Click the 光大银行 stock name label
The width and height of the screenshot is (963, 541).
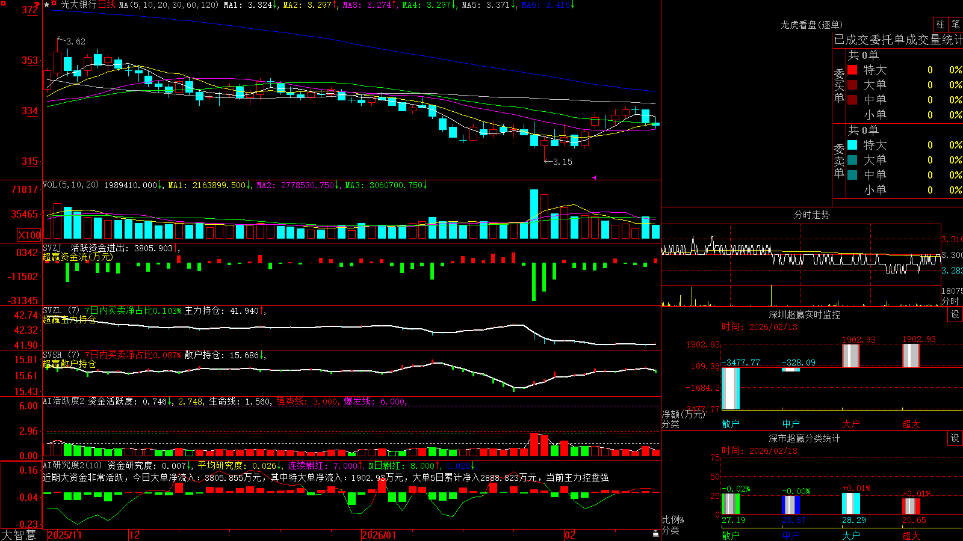[79, 5]
